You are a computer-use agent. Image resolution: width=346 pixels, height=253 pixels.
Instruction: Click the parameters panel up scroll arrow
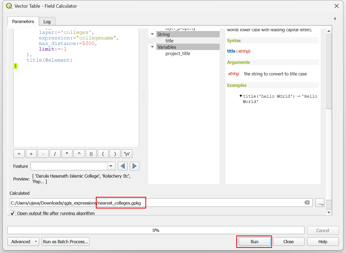pos(329,31)
